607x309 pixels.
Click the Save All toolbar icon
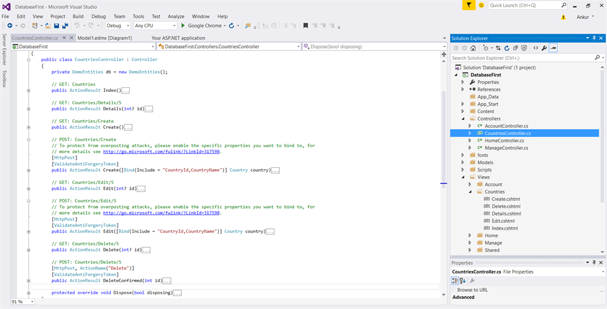(x=65, y=26)
